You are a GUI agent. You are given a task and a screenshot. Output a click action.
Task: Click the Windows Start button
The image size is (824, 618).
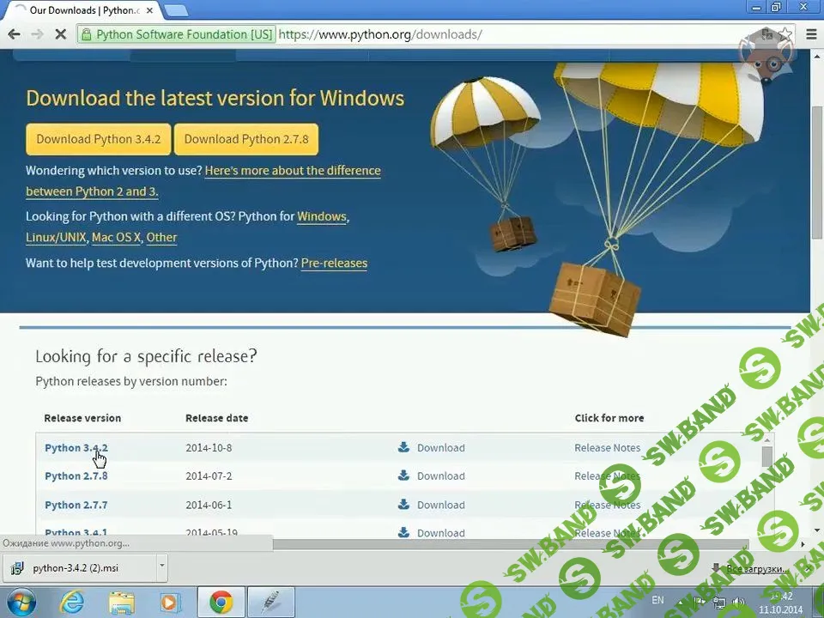21,602
